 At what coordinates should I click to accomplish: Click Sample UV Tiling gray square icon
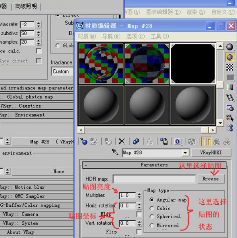click(230, 78)
